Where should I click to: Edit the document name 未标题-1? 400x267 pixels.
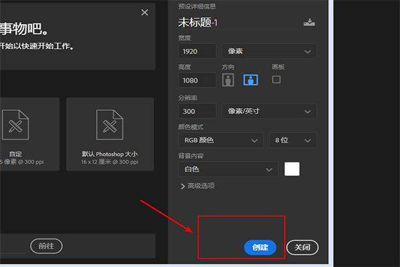pyautogui.click(x=239, y=22)
